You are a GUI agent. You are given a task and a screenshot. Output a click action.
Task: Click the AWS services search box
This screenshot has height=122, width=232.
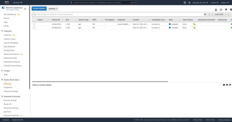[103, 3]
